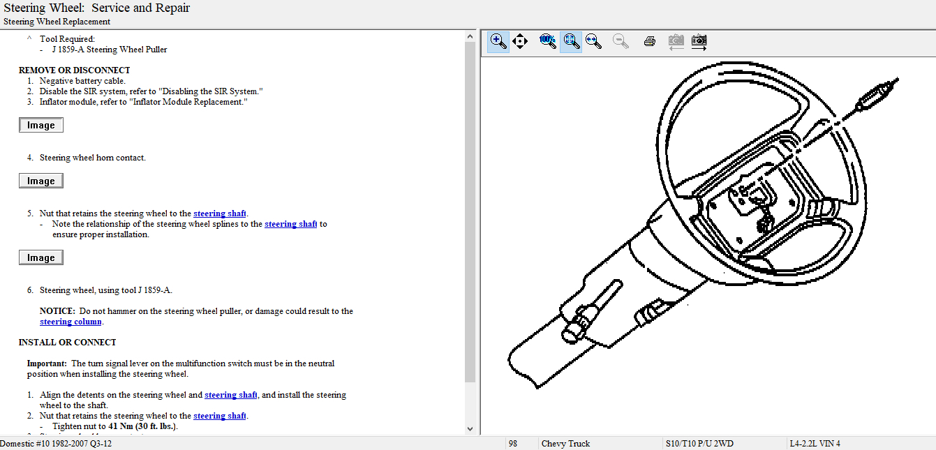
Task: Open Image button below horn contact step
Action: [x=40, y=181]
